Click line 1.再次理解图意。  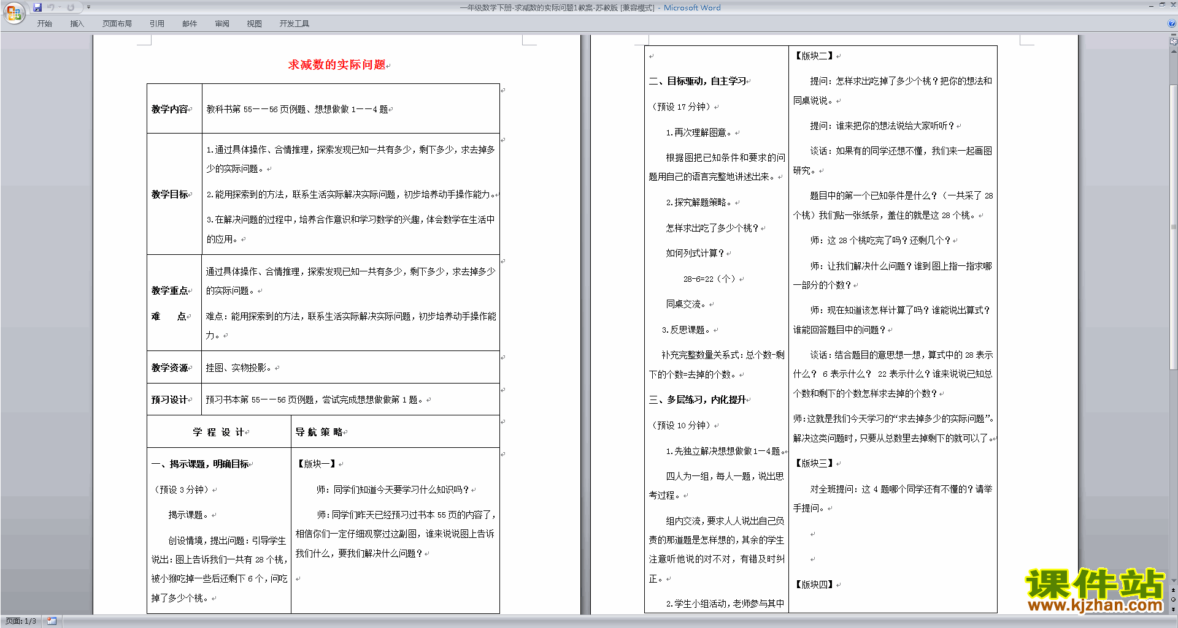(x=699, y=132)
